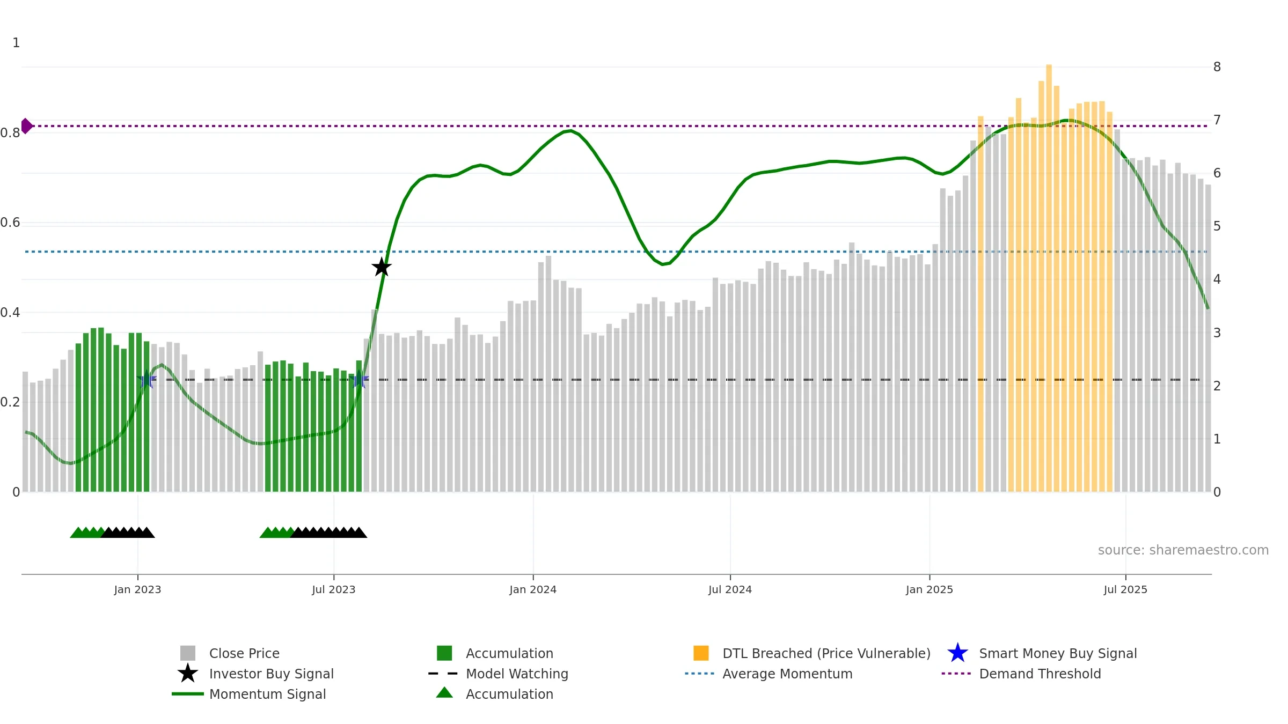Screen dimensions: 1288x724
Task: Click the Jan 2025 axis label
Action: tap(930, 590)
